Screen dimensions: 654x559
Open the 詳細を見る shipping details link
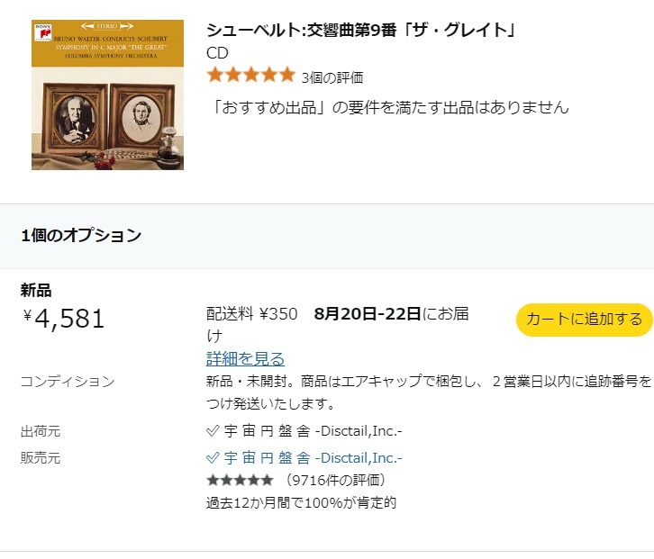[245, 358]
